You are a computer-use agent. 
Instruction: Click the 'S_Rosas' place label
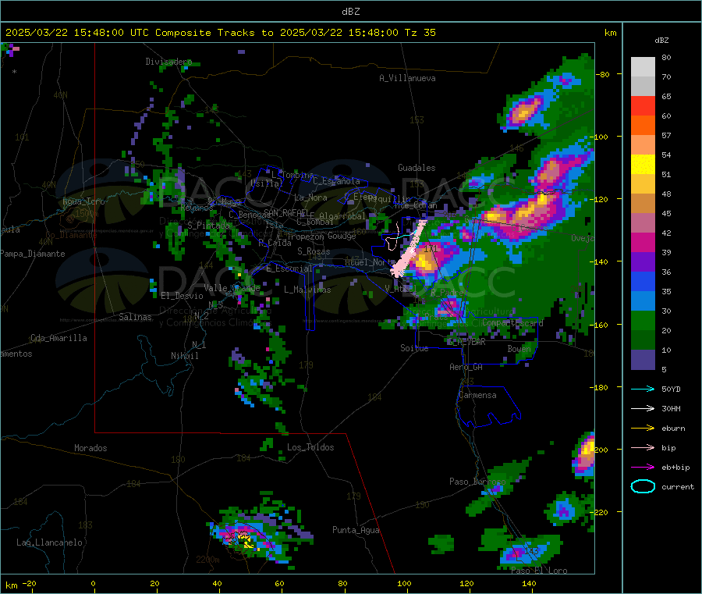click(x=314, y=252)
